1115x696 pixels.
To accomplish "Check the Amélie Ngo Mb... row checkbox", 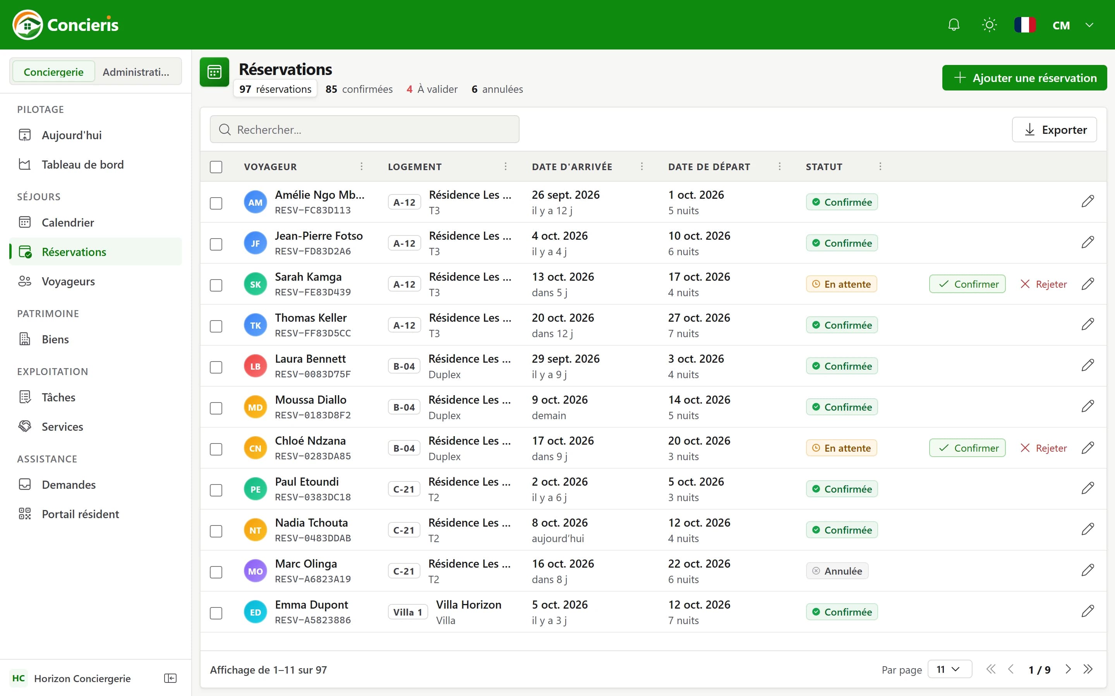I will 216,203.
